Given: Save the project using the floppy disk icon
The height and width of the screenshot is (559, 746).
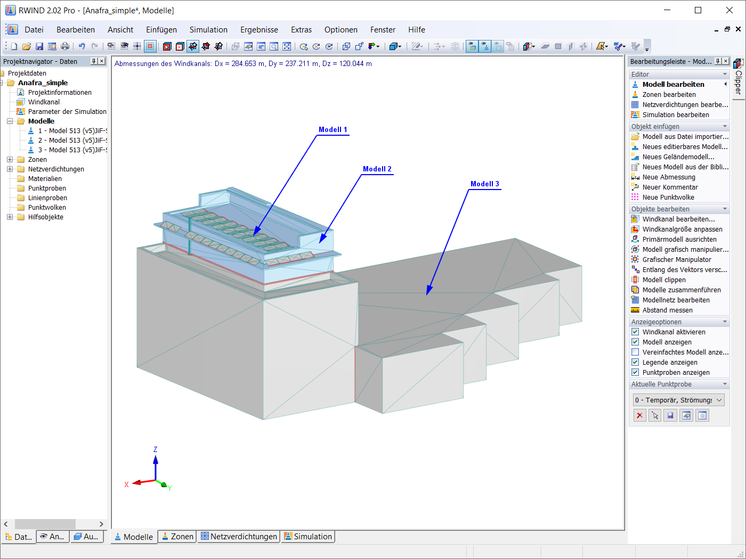Looking at the screenshot, I should 39,46.
